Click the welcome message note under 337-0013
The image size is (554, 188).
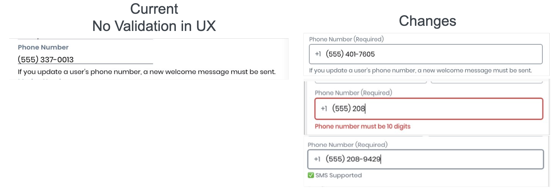pos(147,72)
